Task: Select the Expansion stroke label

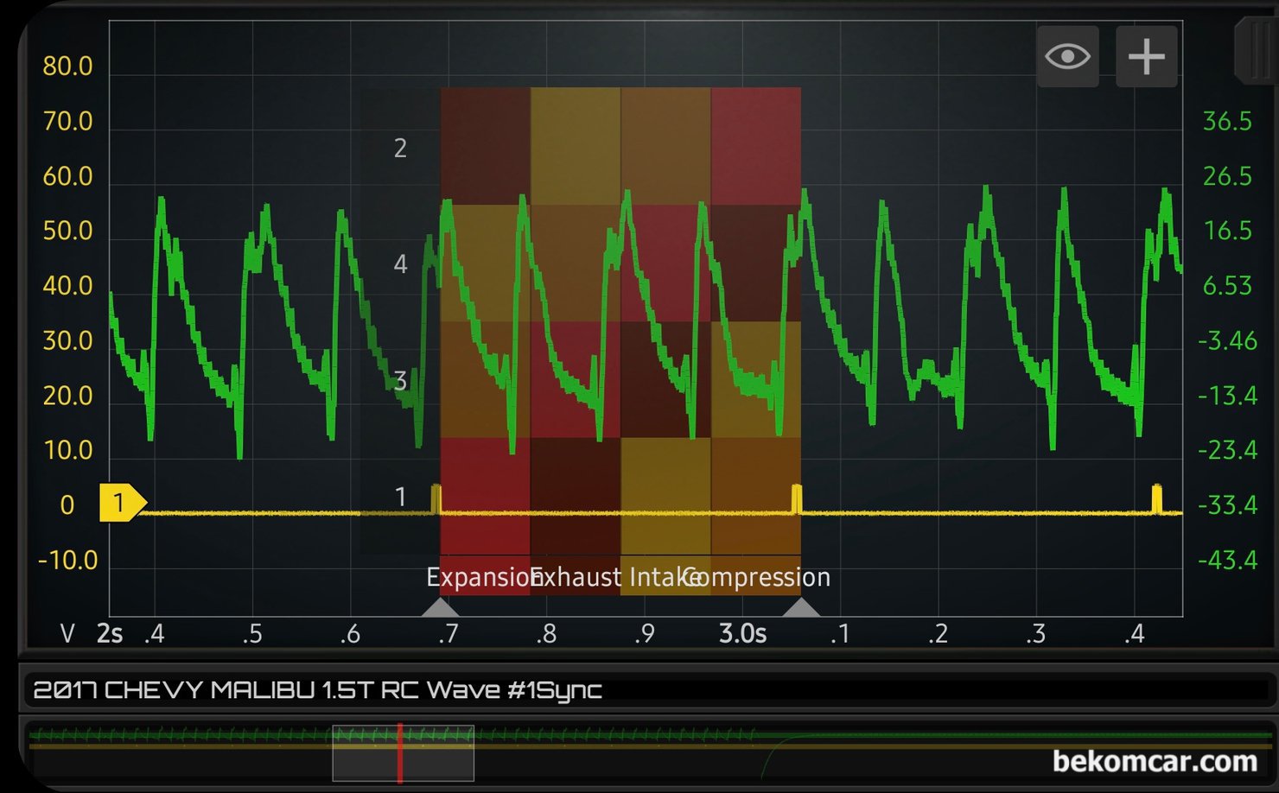Action: (x=478, y=577)
